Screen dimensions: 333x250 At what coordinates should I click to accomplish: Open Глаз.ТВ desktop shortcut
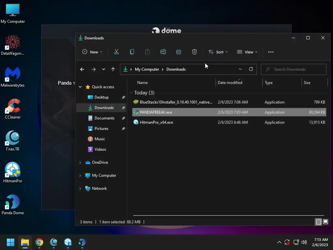(13, 141)
